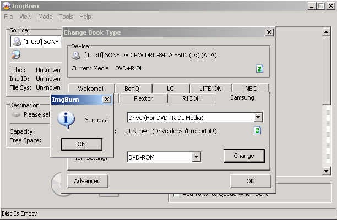This screenshot has height=220, width=337.
Task: Click OK in the Success message box
Action: (81, 144)
